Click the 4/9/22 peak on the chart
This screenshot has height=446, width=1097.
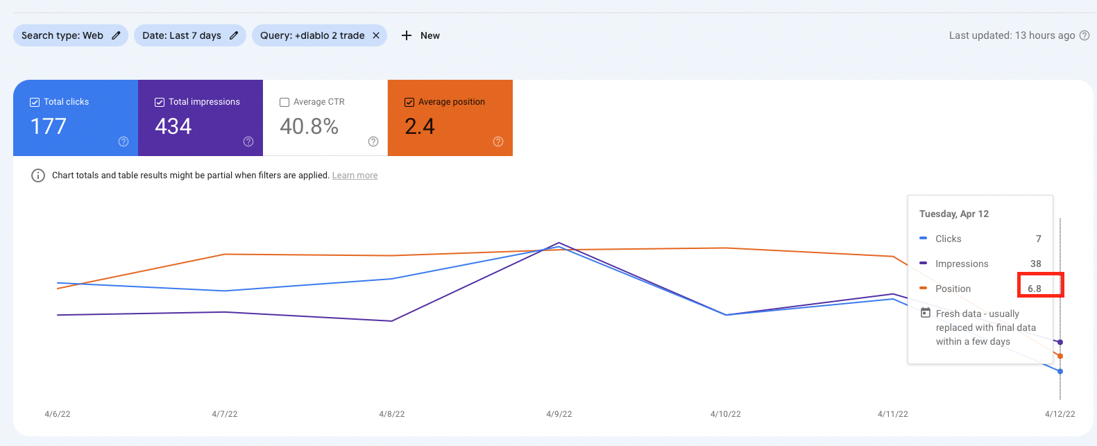559,243
